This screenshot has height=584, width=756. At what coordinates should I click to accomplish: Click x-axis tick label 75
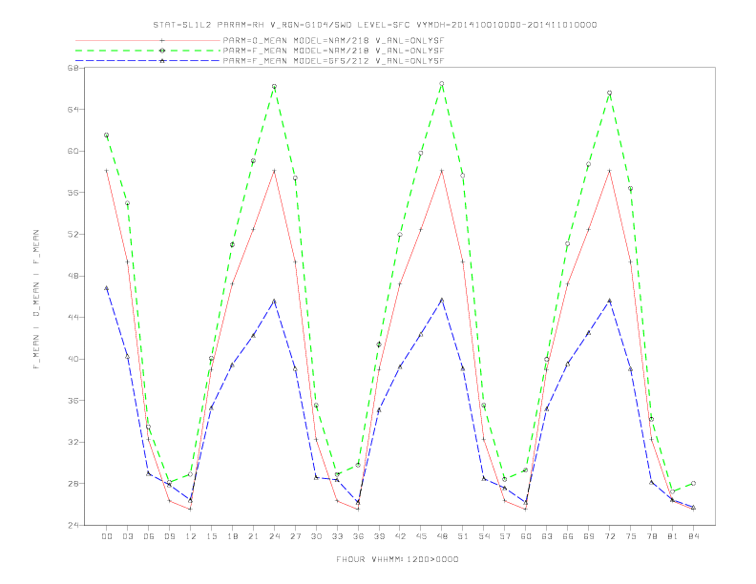pos(631,536)
